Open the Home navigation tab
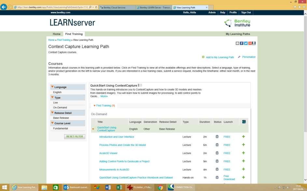The image size is (307, 191). 57,34
